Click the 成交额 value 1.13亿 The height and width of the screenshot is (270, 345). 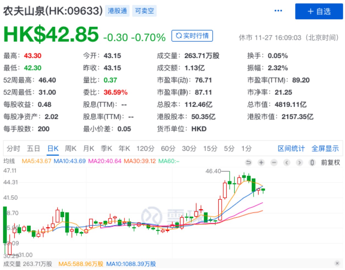[x=194, y=68]
